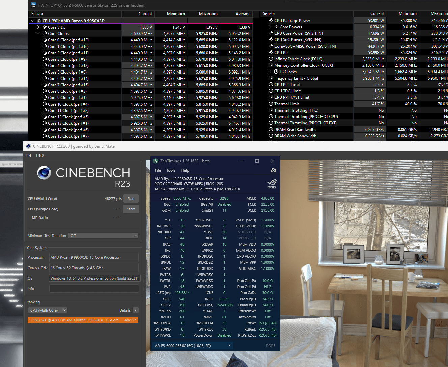Open the Minimum Test Duration dropdown
This screenshot has width=448, height=367.
(104, 236)
